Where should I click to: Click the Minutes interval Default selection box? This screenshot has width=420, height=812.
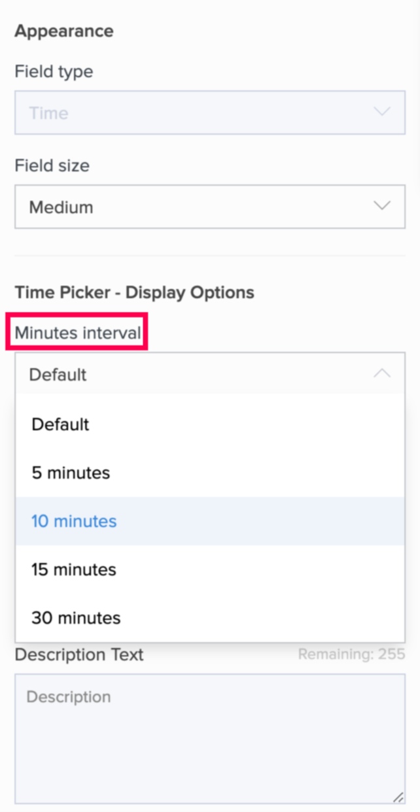[196, 374]
